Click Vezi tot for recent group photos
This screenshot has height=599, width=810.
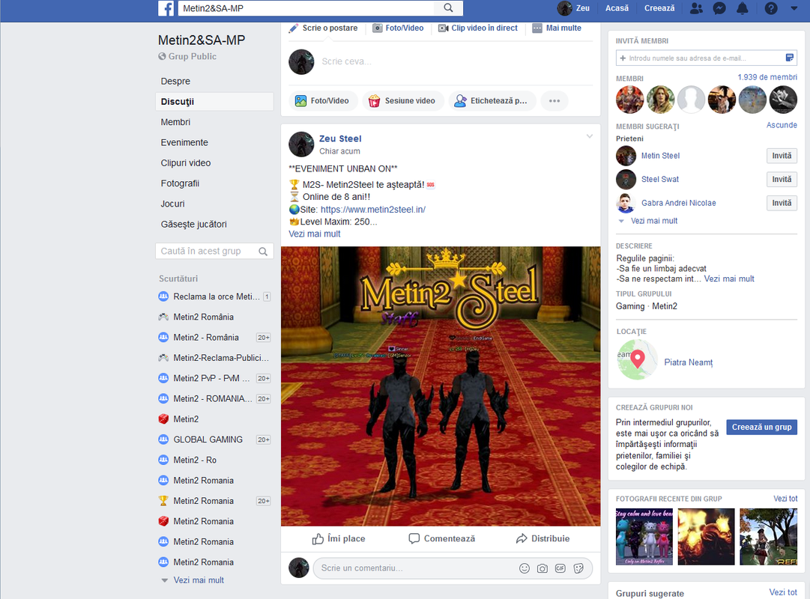coord(785,499)
